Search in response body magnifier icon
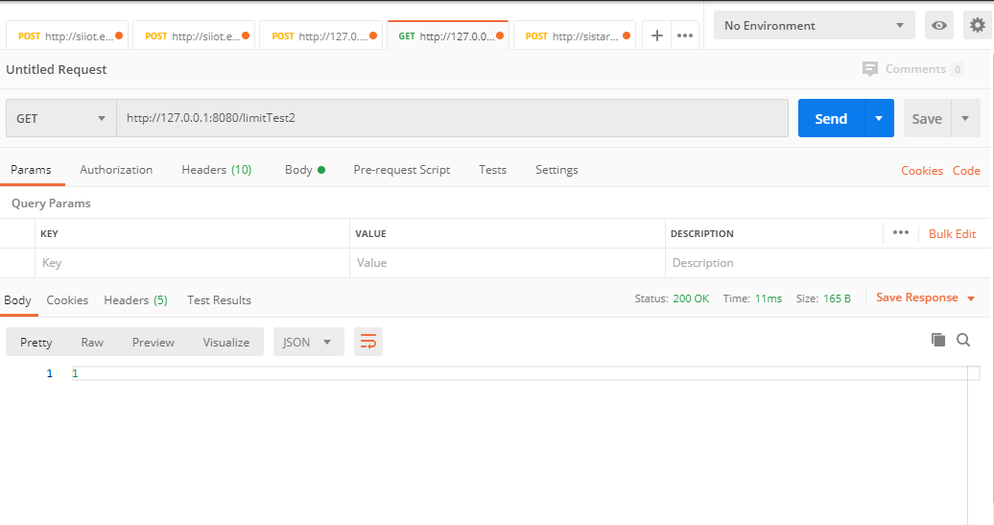 (x=963, y=340)
